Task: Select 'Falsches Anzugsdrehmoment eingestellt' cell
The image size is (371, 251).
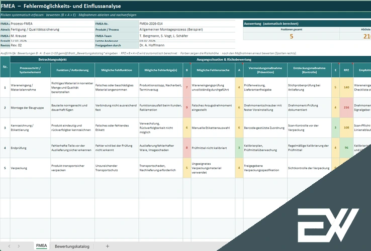Action: tap(213, 108)
